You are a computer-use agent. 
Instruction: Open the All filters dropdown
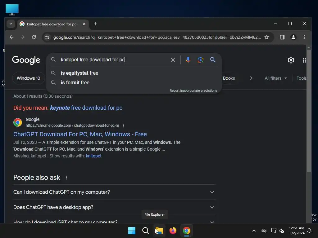tap(276, 78)
